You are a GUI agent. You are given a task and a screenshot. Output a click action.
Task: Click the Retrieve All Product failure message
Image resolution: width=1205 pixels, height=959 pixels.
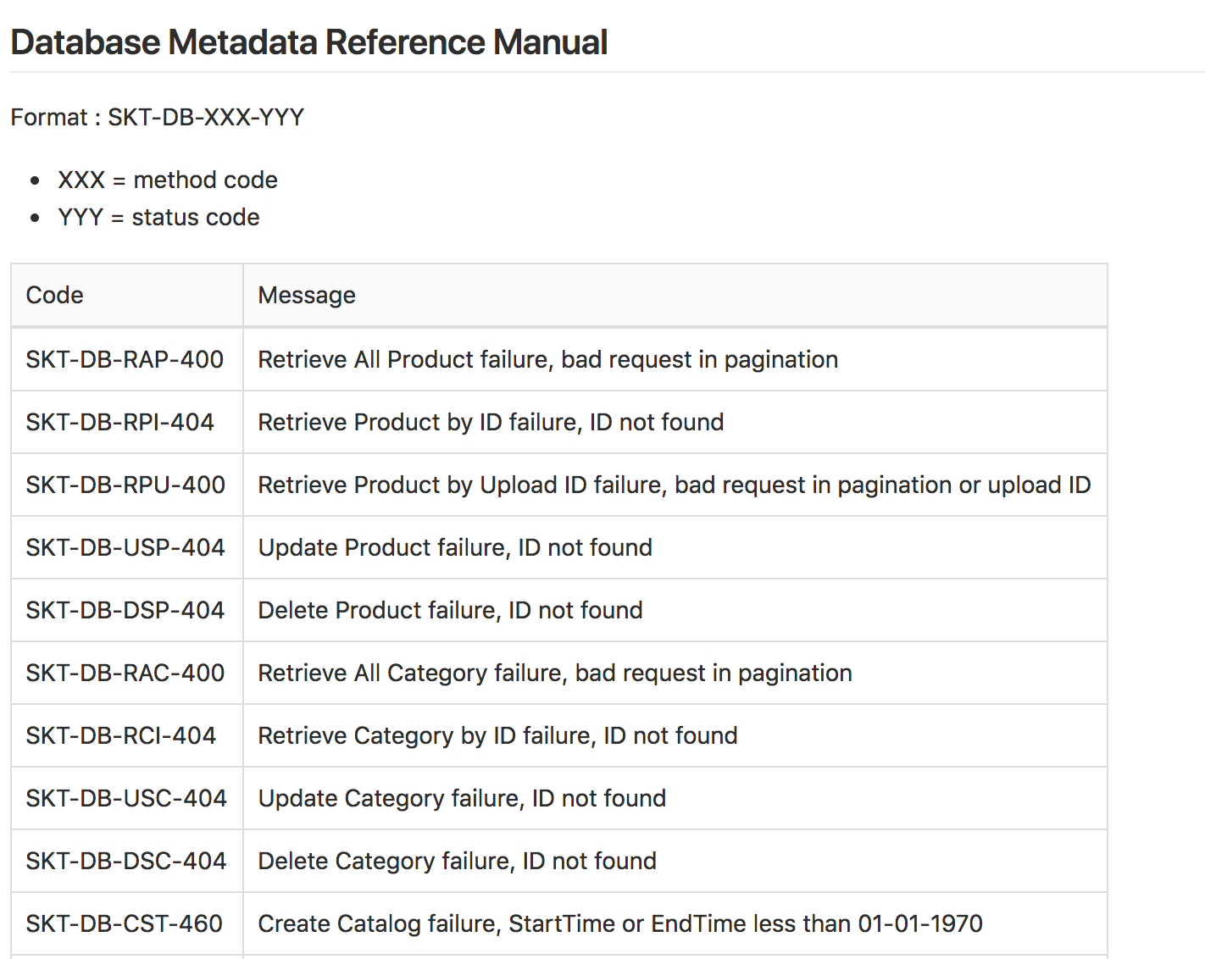click(x=547, y=359)
